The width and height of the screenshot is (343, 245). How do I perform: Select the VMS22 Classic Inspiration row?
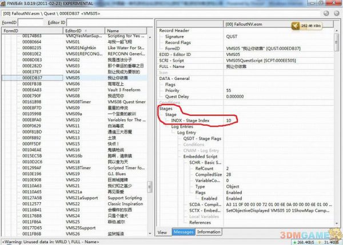(x=74, y=204)
